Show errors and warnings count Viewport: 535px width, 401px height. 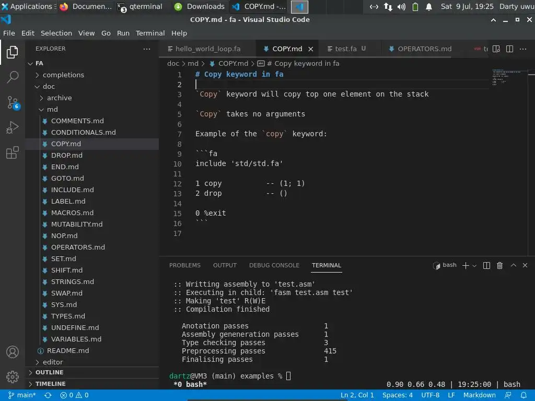point(74,395)
